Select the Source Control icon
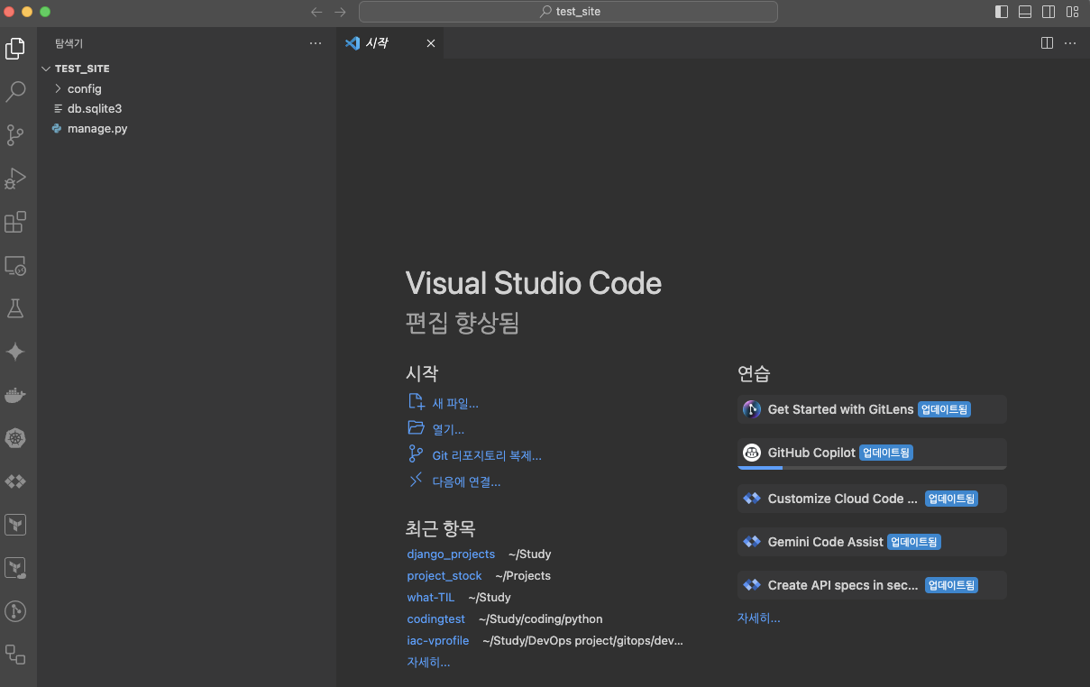1090x687 pixels. pyautogui.click(x=15, y=135)
